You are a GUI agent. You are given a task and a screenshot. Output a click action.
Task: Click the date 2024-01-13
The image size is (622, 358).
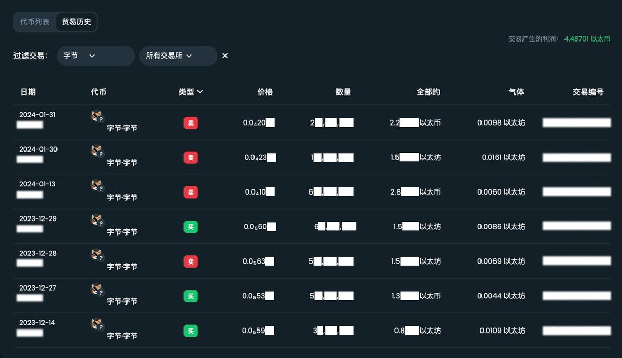pos(37,184)
